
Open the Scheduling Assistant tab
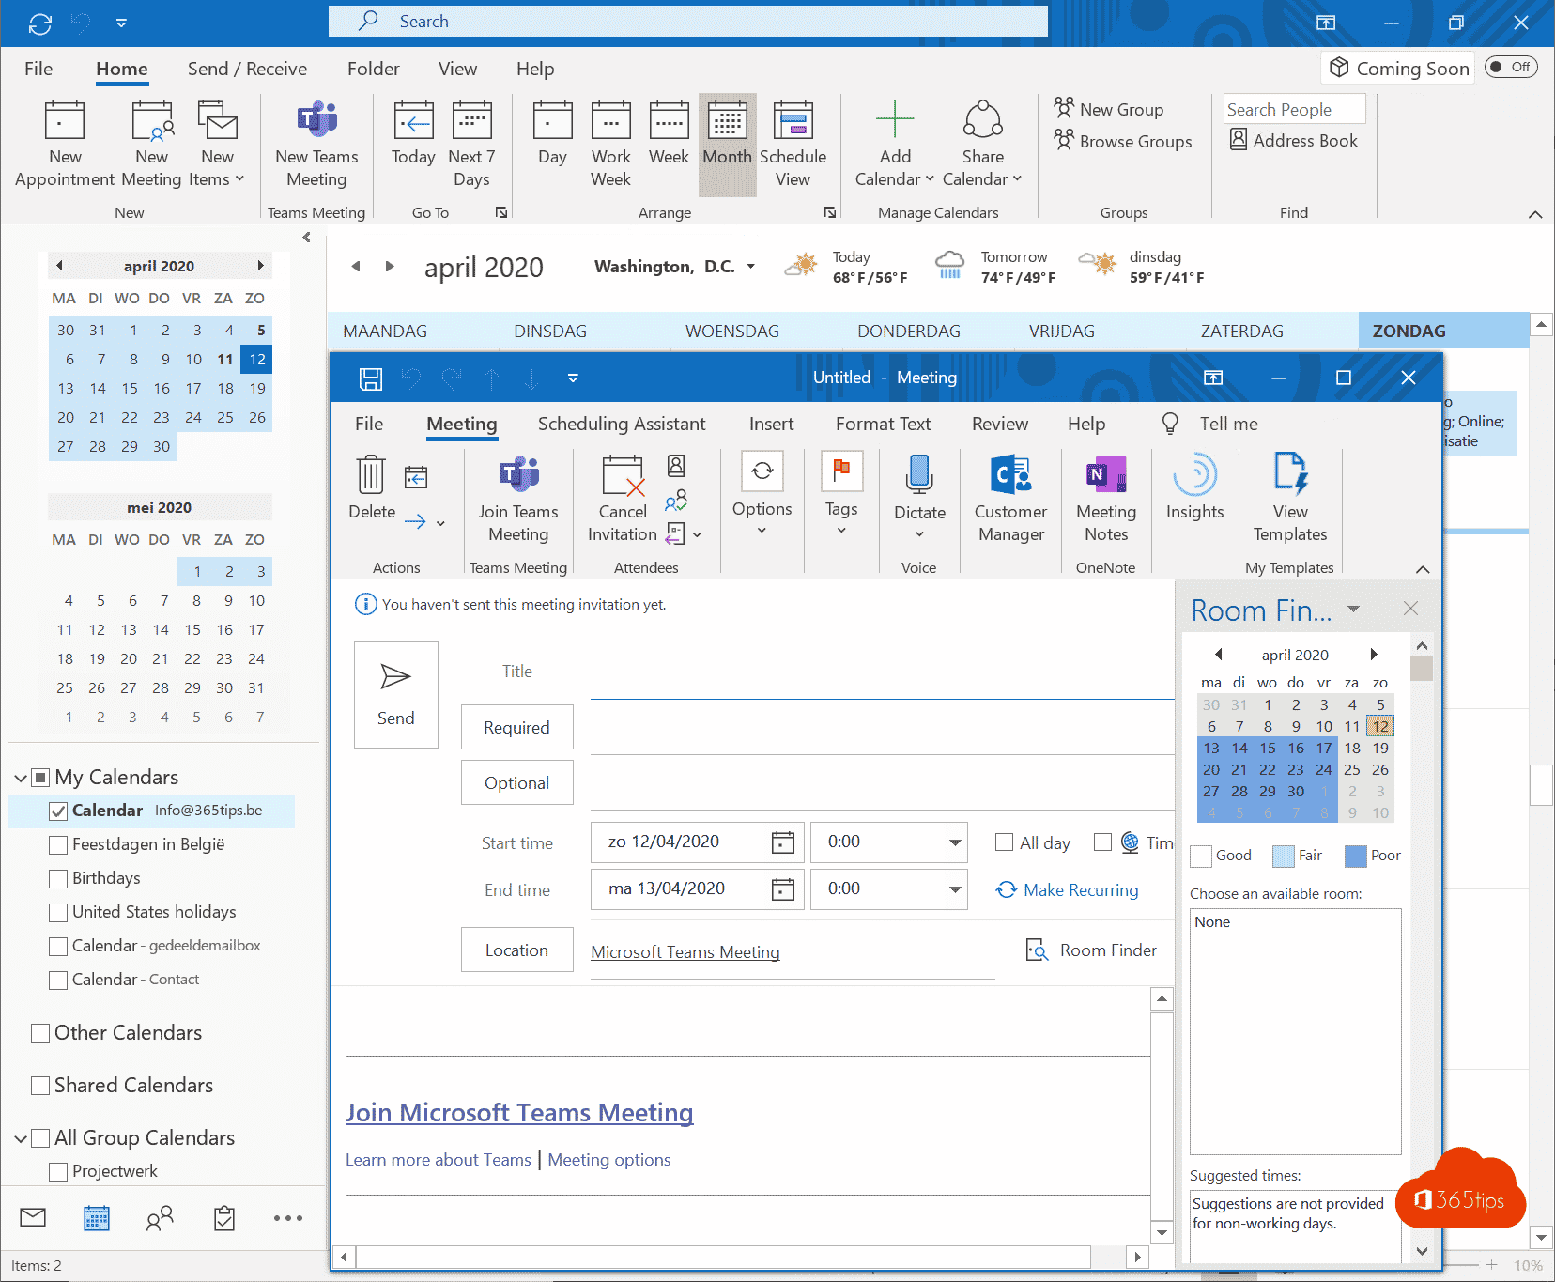point(621,425)
